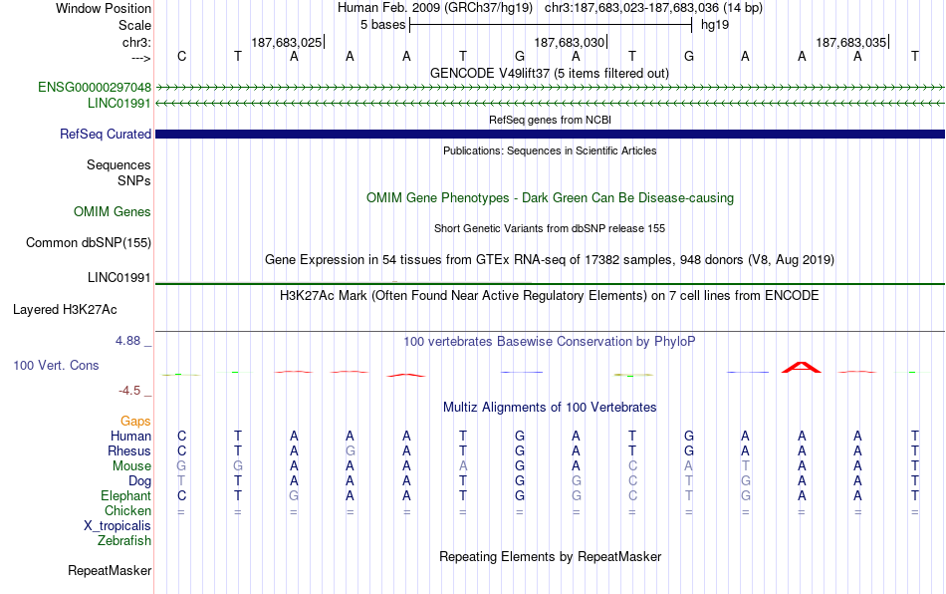Click the 187,683,035 coordinate marker

pyautogui.click(x=851, y=42)
